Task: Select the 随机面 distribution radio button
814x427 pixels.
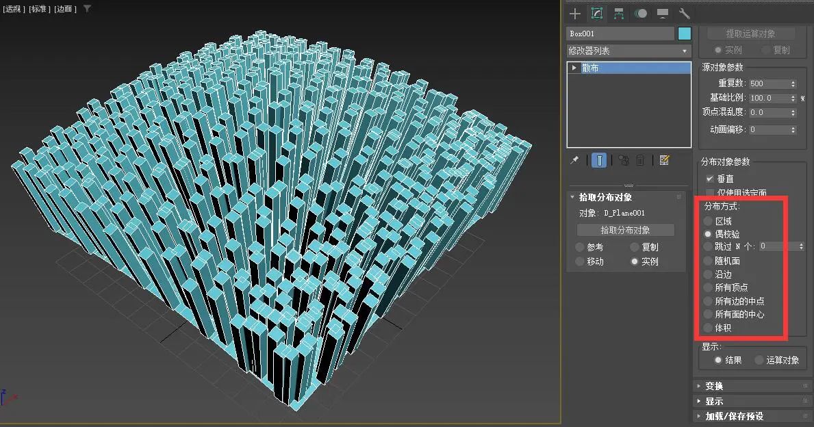Action: point(708,261)
